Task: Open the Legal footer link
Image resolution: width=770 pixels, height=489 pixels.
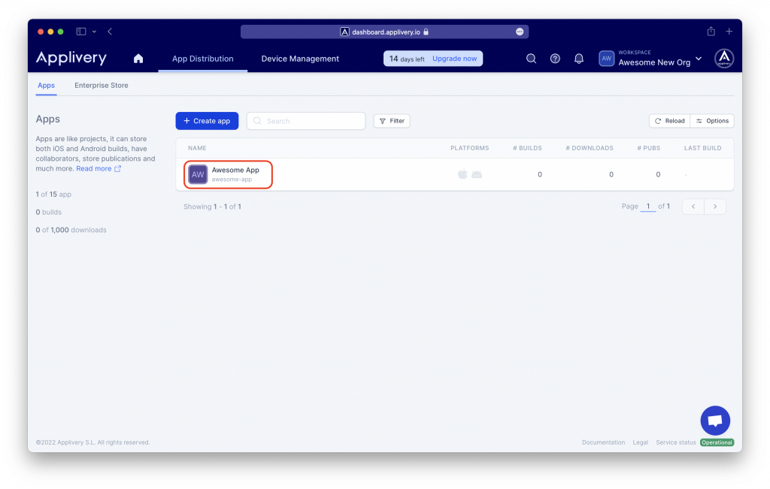Action: (641, 442)
